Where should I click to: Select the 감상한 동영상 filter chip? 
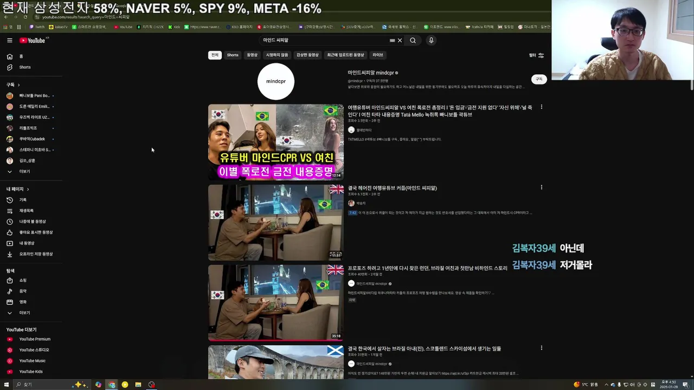(x=307, y=55)
